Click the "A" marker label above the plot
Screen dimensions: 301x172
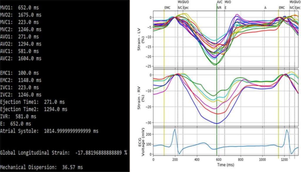pyautogui.click(x=265, y=8)
